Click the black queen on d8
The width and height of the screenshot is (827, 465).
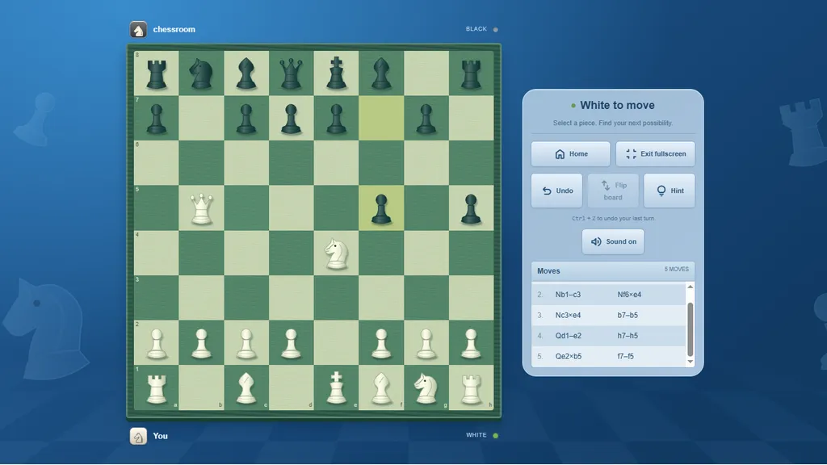(x=291, y=73)
